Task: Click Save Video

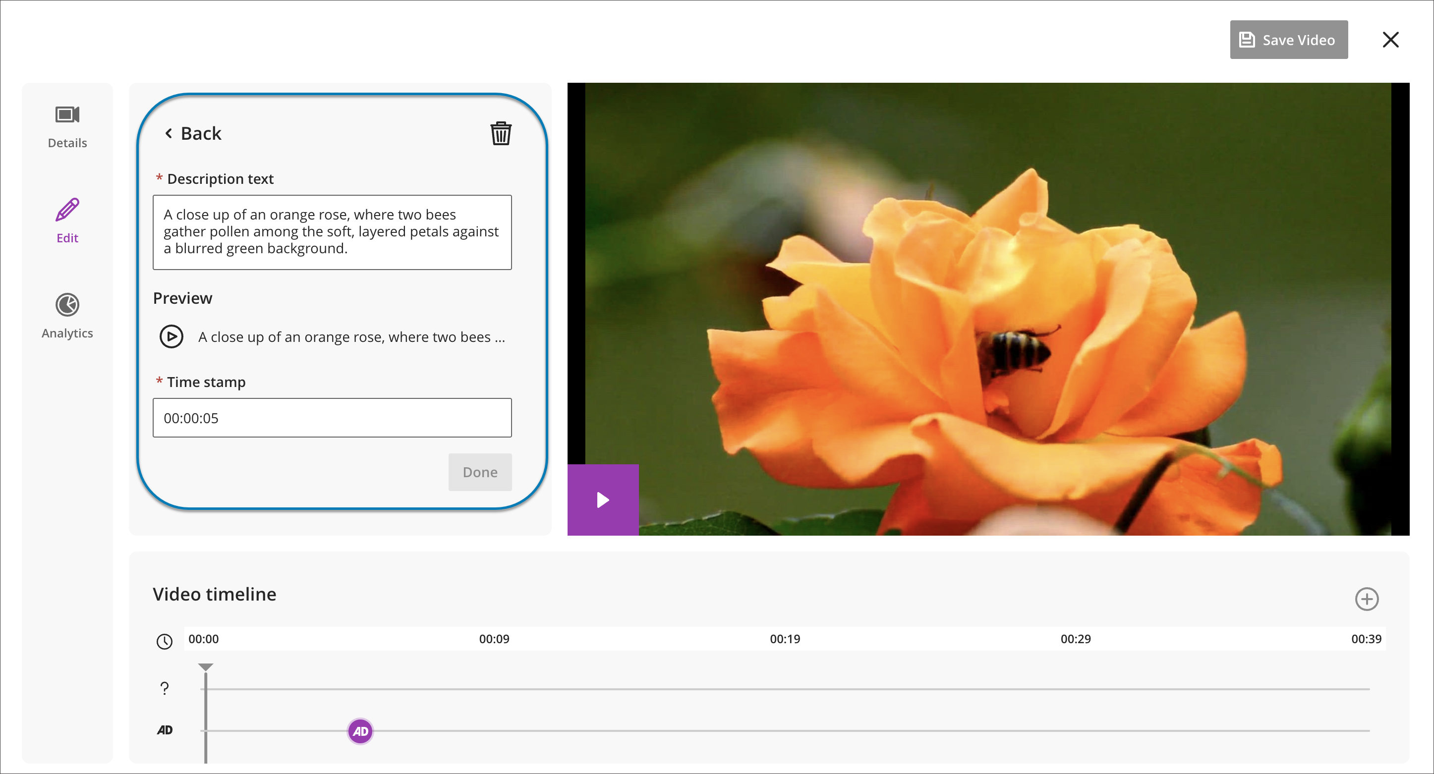Action: click(1289, 40)
